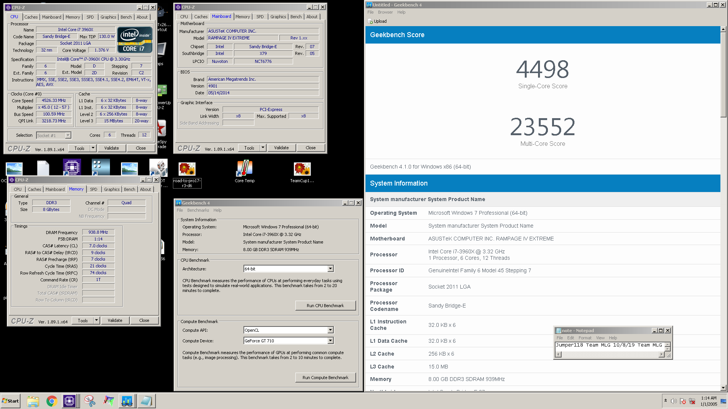728x409 pixels.
Task: Open the Socket #1 selection dropdown
Action: [68, 136]
